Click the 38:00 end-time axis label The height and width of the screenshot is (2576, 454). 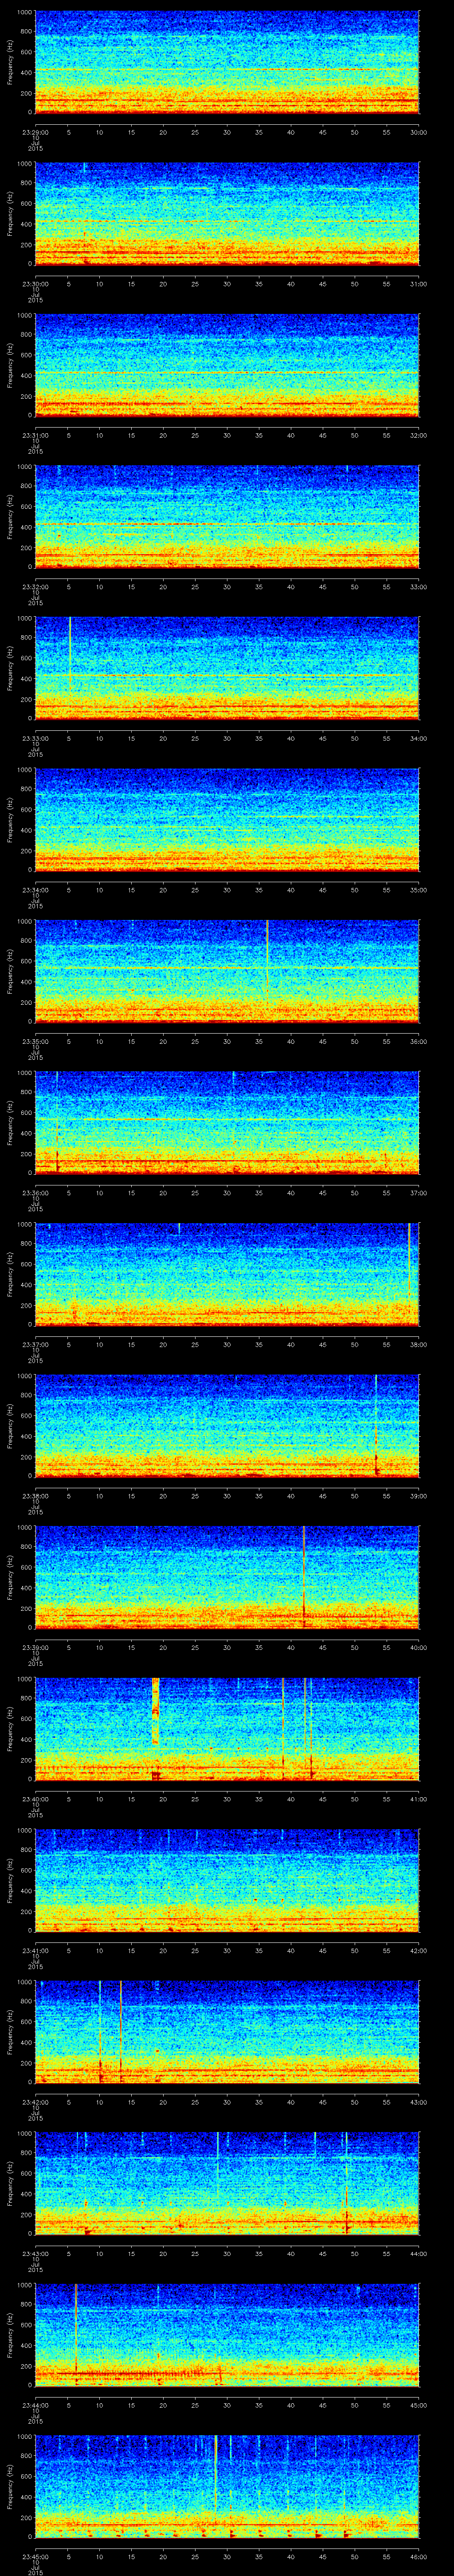[419, 1344]
